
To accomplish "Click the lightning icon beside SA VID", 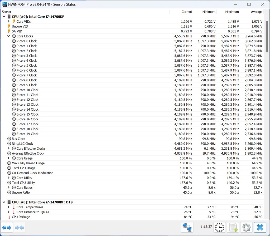I will 9,31.
